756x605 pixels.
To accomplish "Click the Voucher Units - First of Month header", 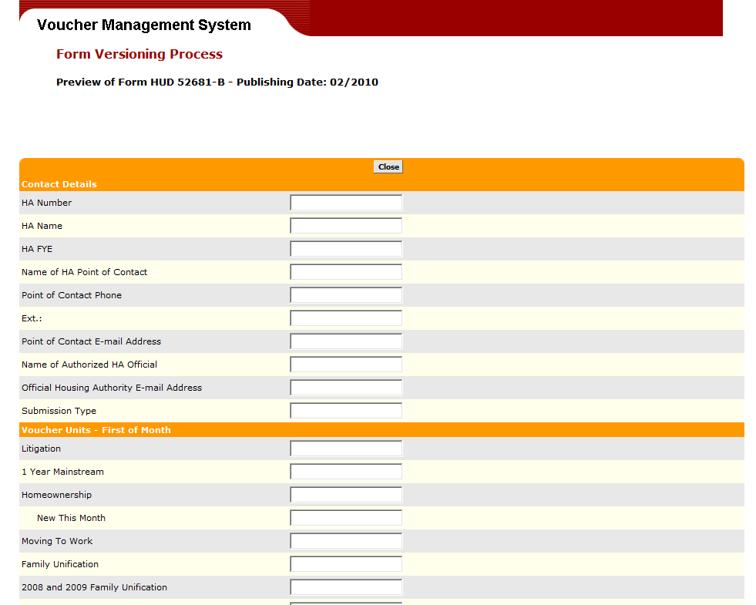I will [x=96, y=430].
